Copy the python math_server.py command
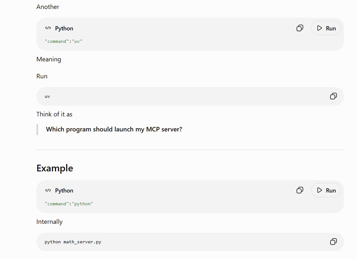358x259 pixels. (x=333, y=242)
